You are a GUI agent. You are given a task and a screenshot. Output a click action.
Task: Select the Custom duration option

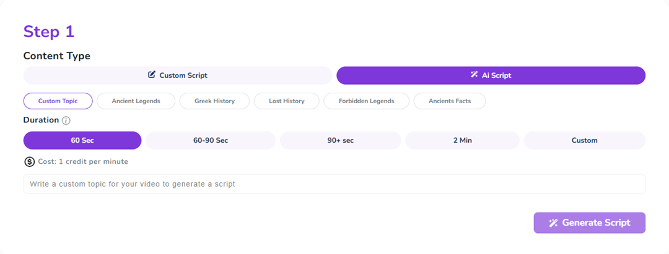(x=584, y=140)
